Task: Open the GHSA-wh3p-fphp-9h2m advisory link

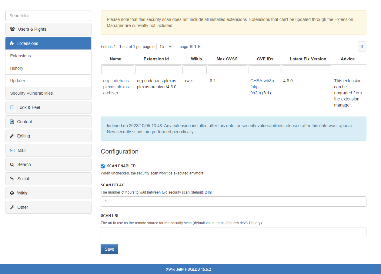Action: [x=263, y=87]
